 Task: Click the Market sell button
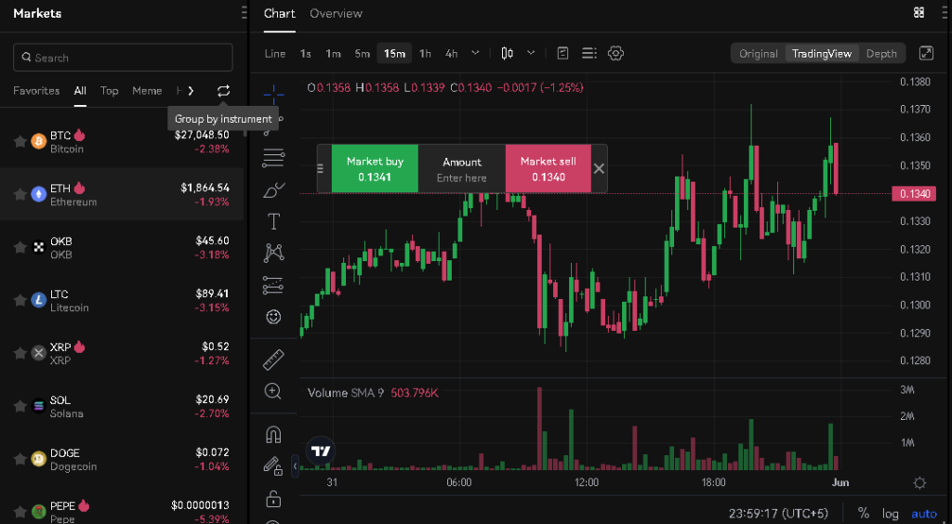548,168
